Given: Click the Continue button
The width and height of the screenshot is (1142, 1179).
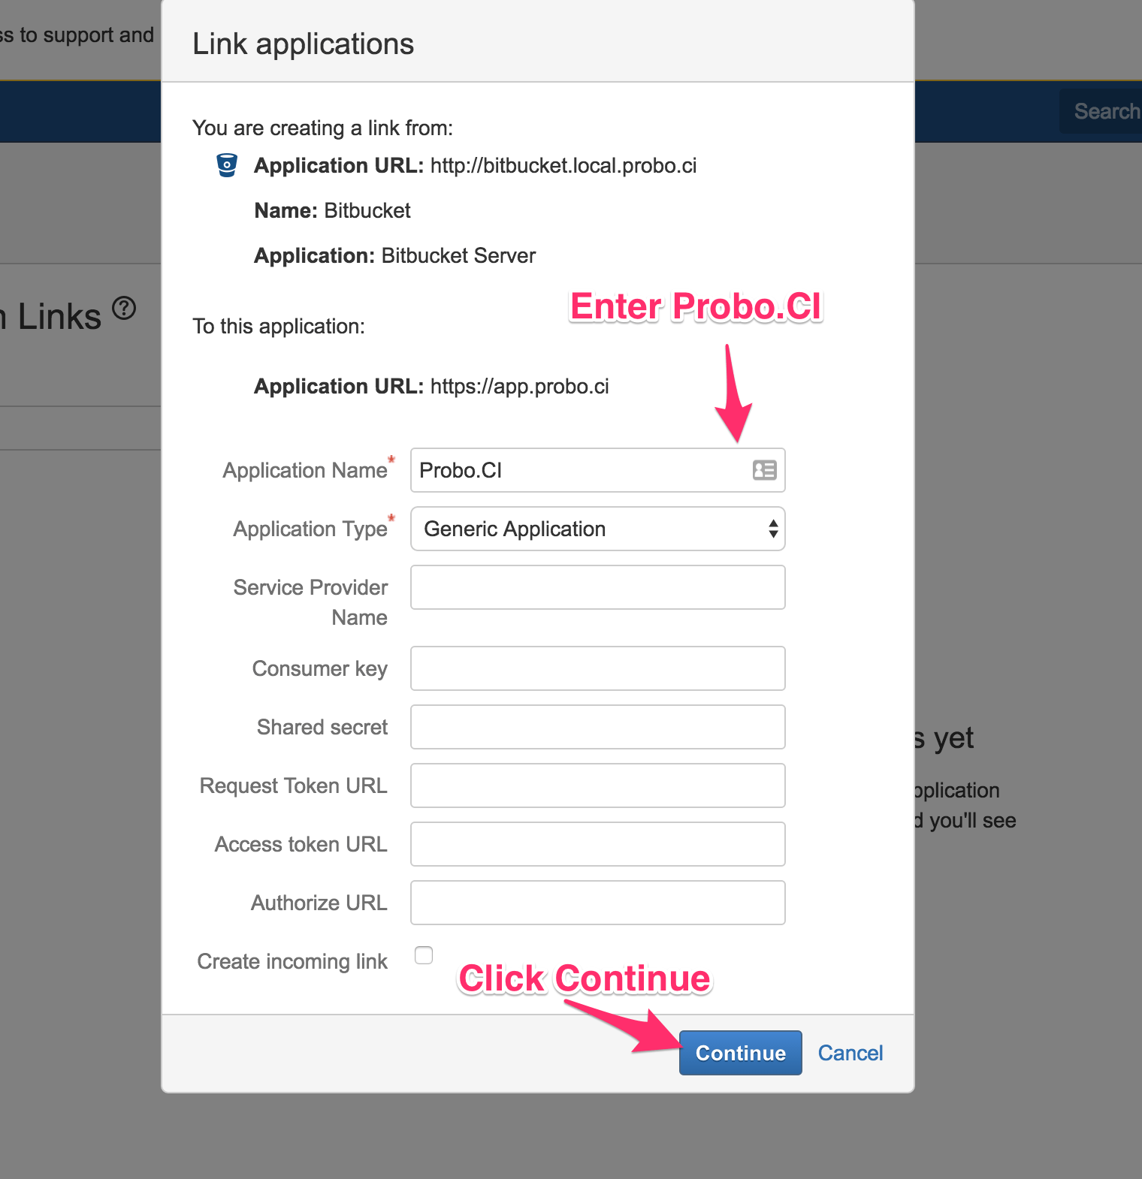Looking at the screenshot, I should (739, 1053).
